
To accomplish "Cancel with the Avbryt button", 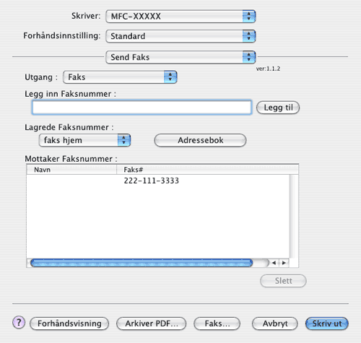I will click(275, 324).
